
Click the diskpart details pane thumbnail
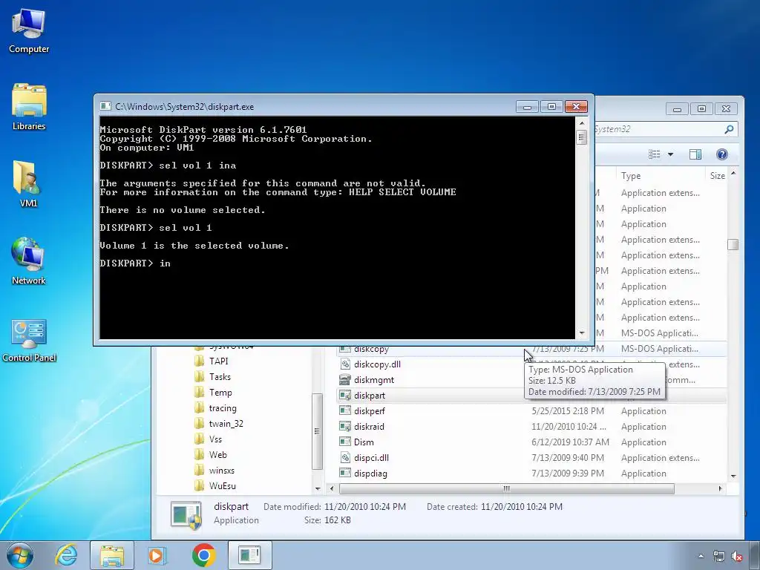click(x=186, y=515)
